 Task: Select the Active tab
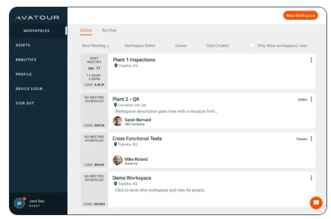86,30
